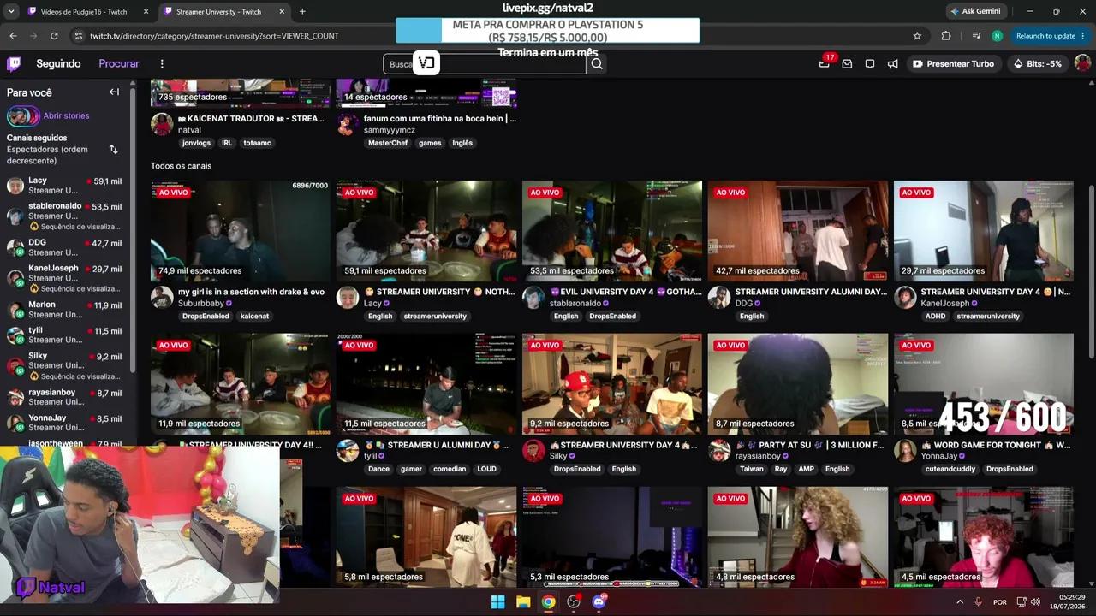This screenshot has width=1096, height=616.
Task: Open the three-dot more menu beside Procurar
Action: click(162, 63)
